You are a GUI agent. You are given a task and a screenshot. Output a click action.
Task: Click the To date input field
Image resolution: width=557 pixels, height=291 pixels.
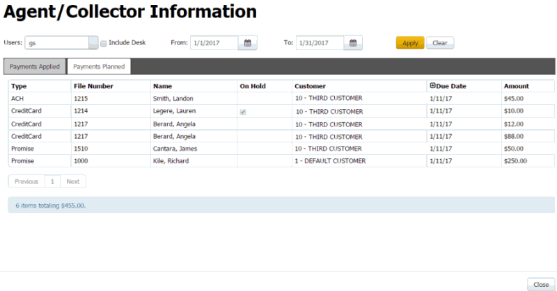coord(320,43)
